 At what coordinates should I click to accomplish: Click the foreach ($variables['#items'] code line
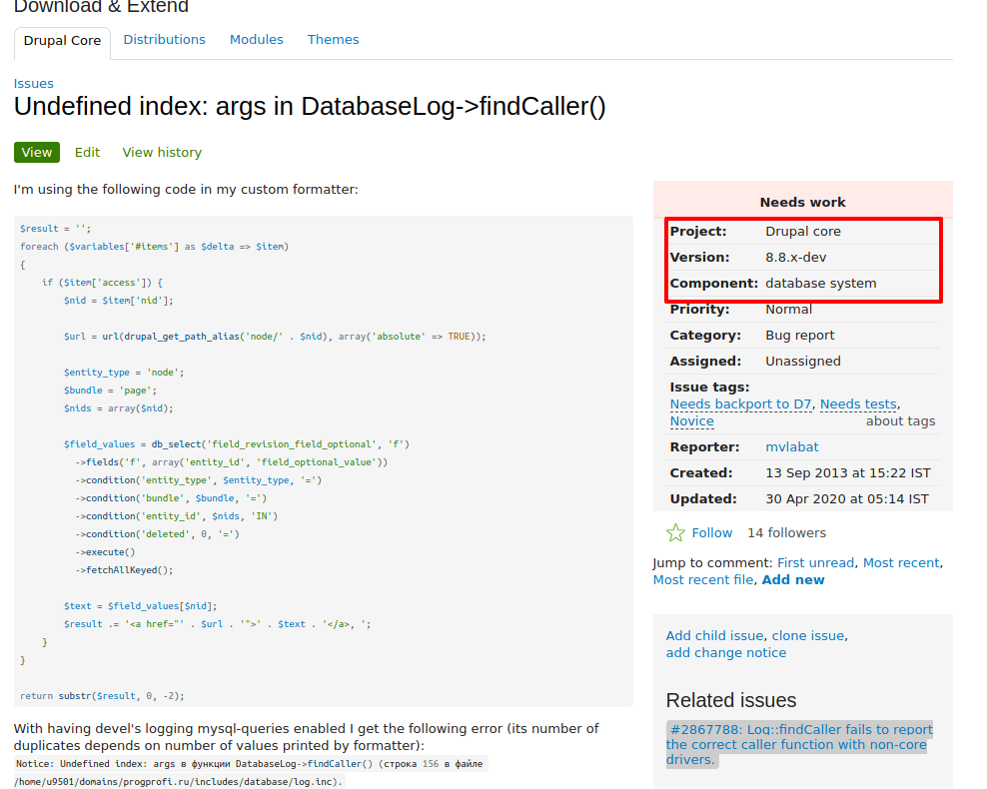(154, 247)
